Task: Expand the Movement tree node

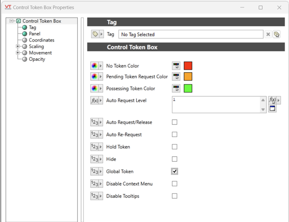Action: click(18, 53)
